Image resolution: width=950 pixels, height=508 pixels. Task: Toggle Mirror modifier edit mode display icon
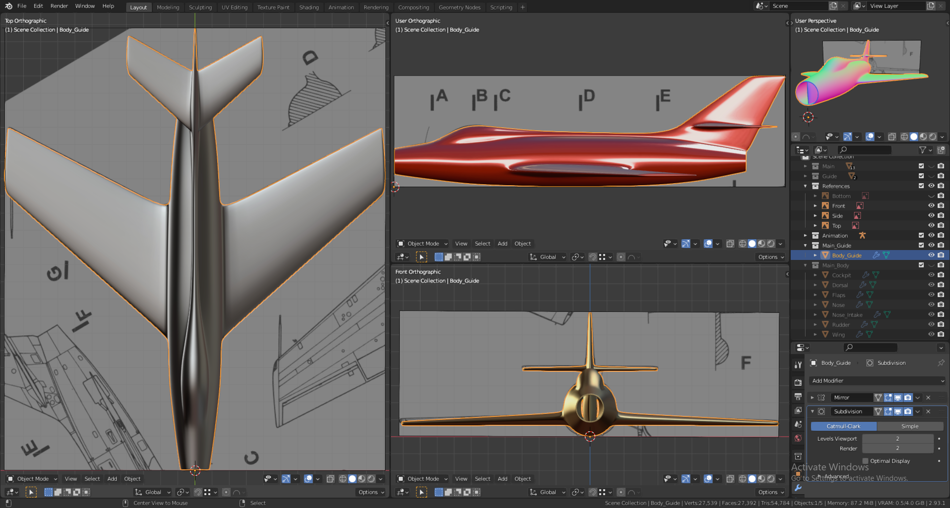click(888, 398)
